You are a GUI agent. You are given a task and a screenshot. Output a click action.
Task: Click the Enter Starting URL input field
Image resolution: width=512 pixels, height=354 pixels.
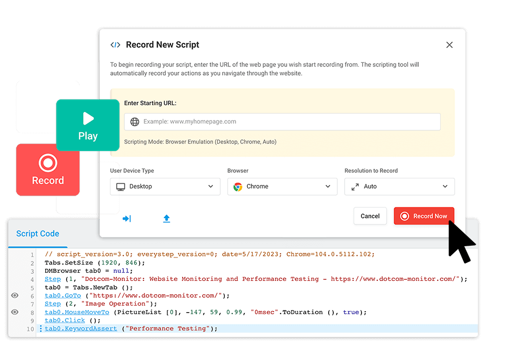coord(282,122)
